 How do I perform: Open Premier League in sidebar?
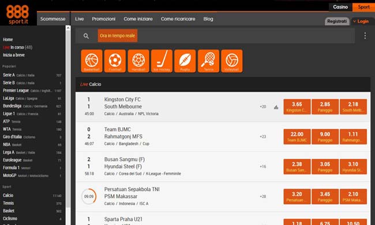click(x=32, y=90)
